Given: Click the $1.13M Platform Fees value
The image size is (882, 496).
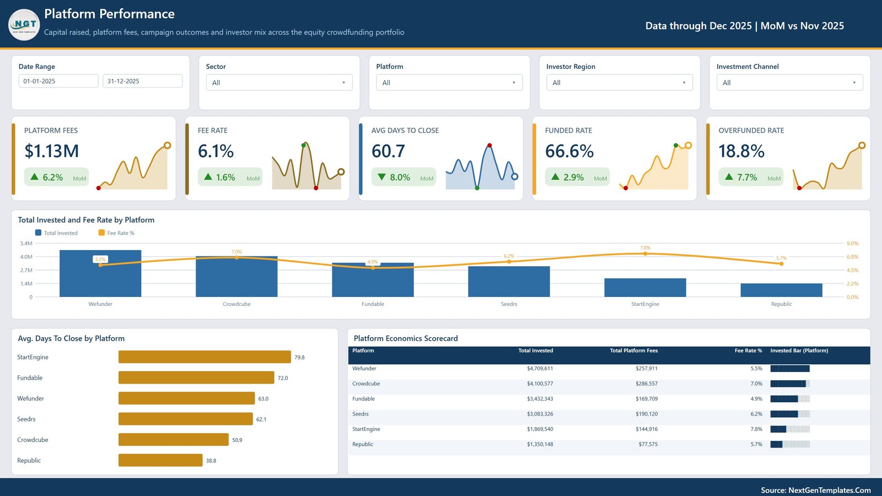Looking at the screenshot, I should 52,151.
